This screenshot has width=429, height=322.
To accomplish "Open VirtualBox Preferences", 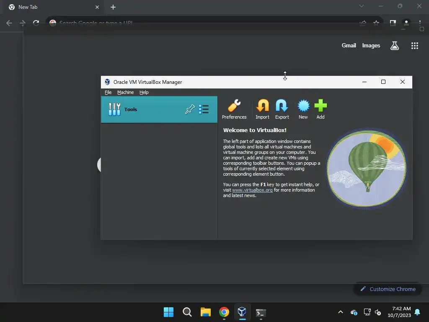I will click(234, 109).
